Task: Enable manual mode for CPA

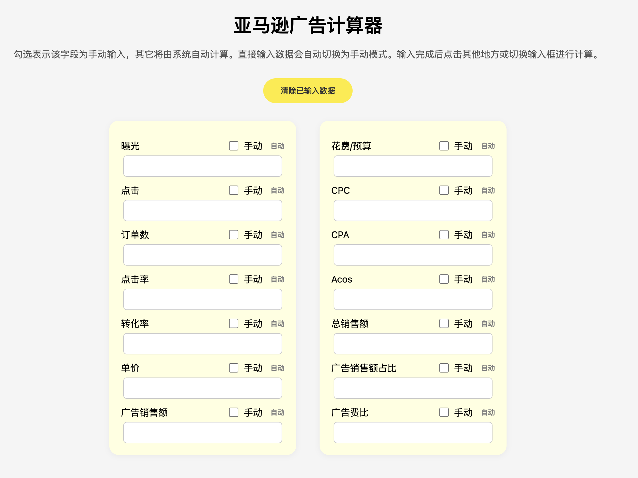Action: tap(444, 235)
